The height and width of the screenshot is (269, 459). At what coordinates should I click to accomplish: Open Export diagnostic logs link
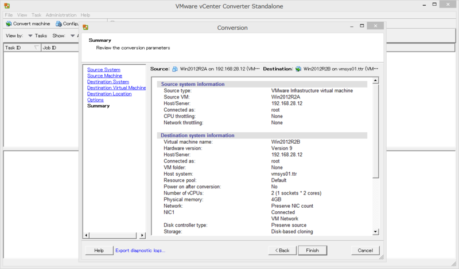click(x=140, y=250)
